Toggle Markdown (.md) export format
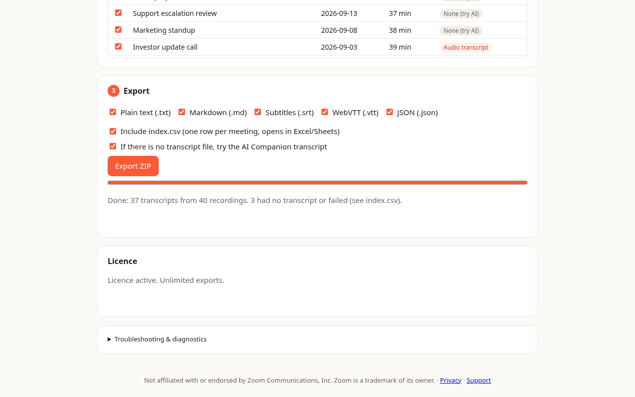This screenshot has height=397, width=635. tap(182, 112)
